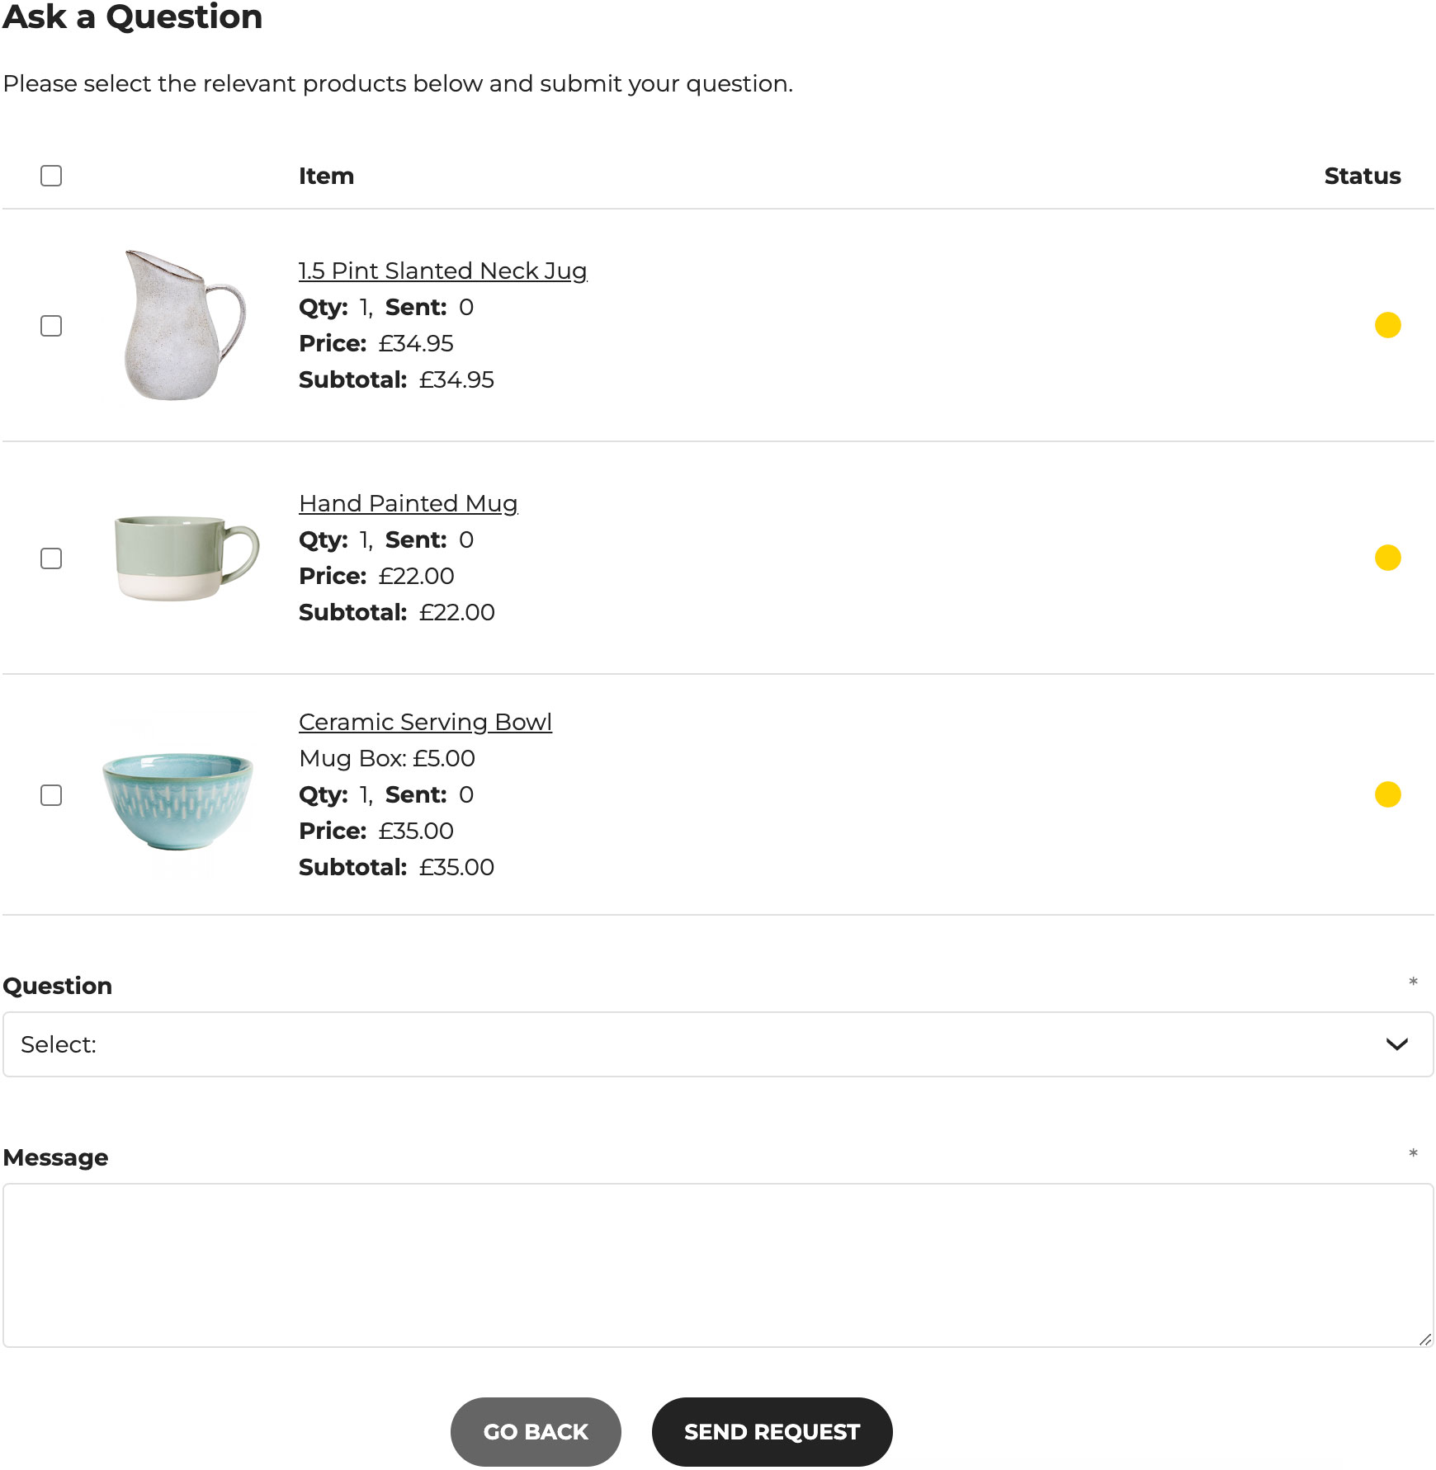Select the checkbox for the 1.5 Pint Slanted Neck Jug
Image resolution: width=1436 pixels, height=1470 pixels.
[50, 327]
